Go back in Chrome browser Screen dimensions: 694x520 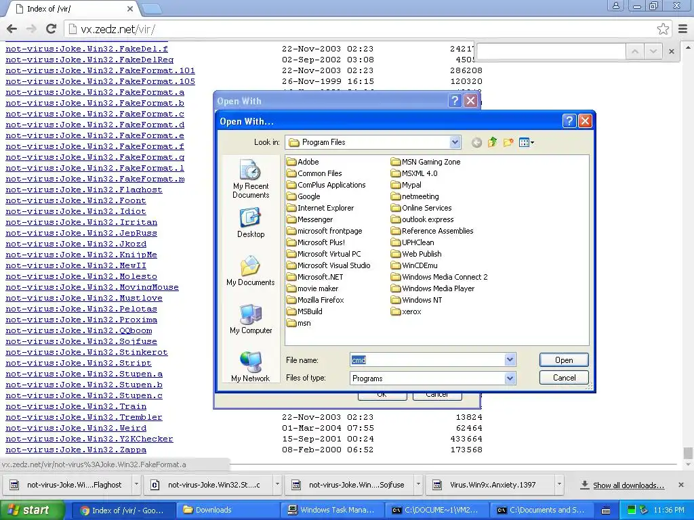coord(12,29)
